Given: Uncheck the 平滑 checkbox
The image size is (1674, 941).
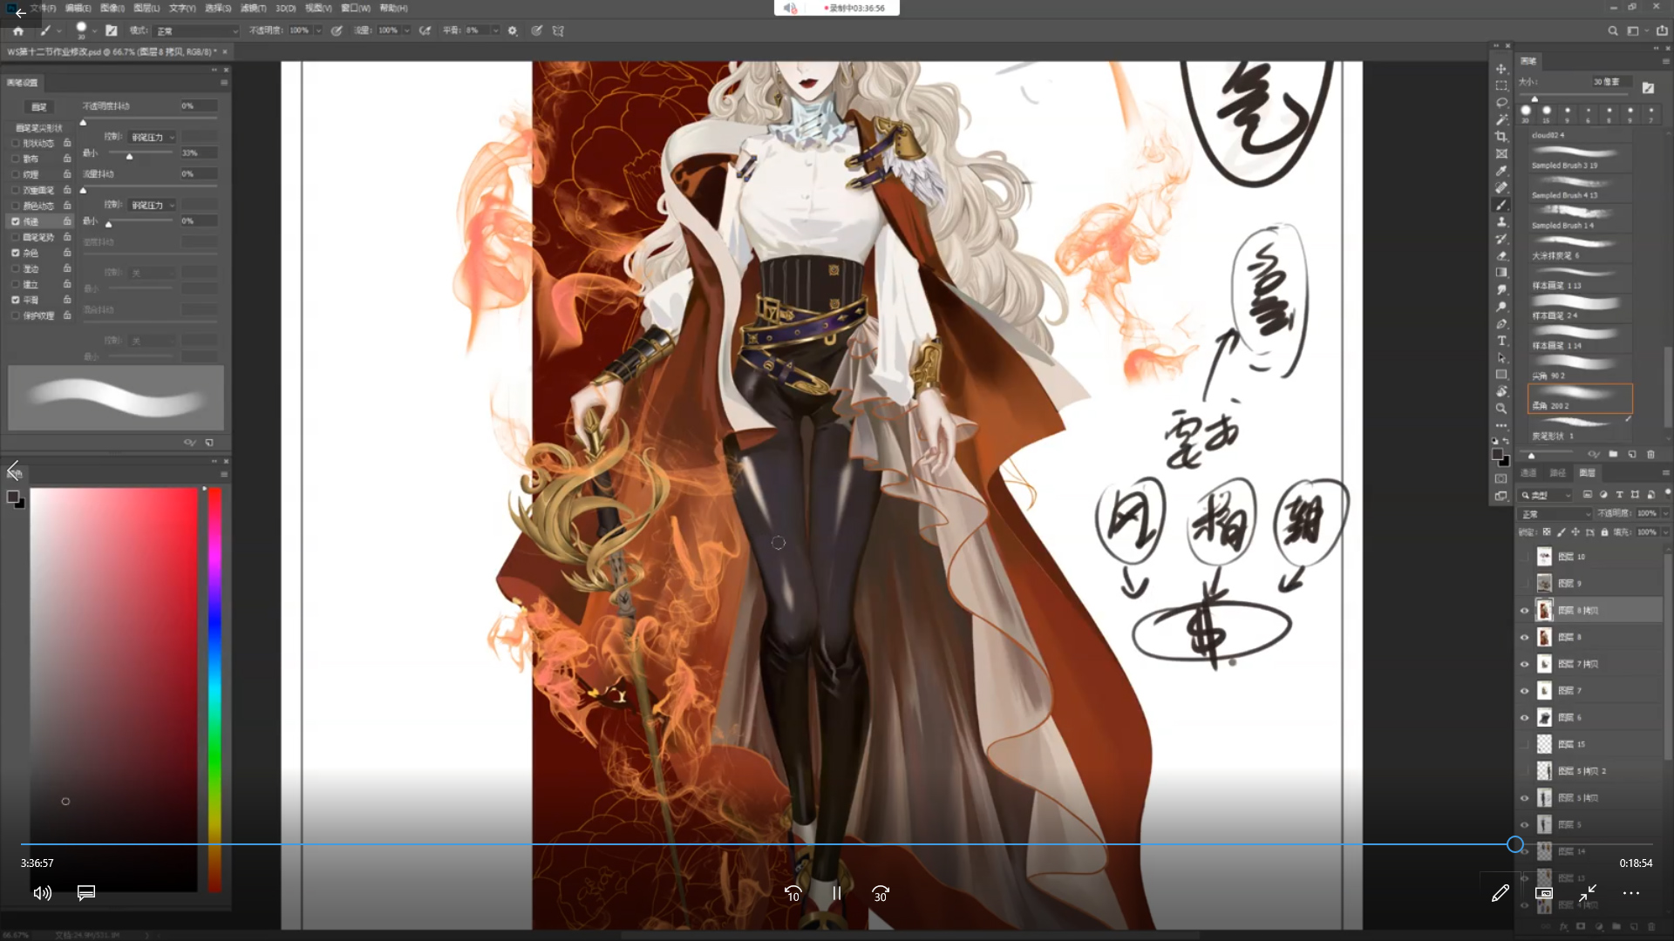Looking at the screenshot, I should coord(15,300).
